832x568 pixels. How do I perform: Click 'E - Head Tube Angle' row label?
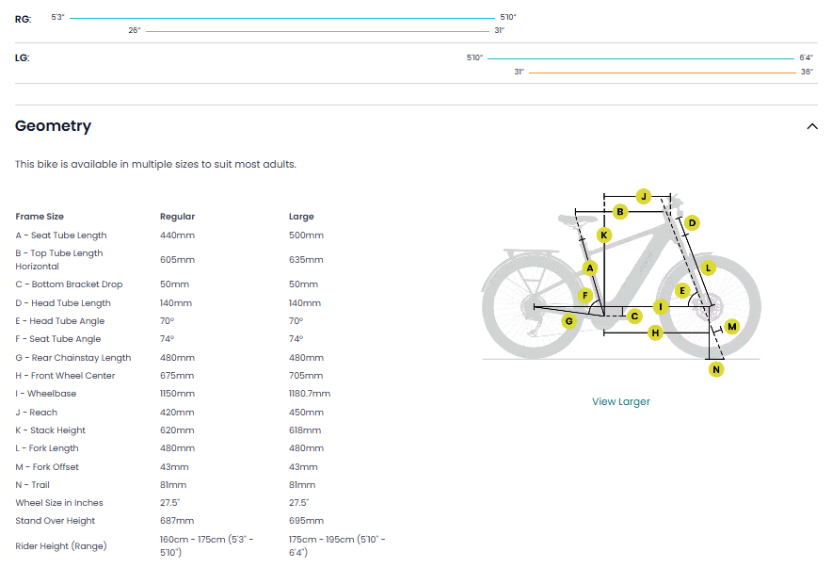[60, 321]
